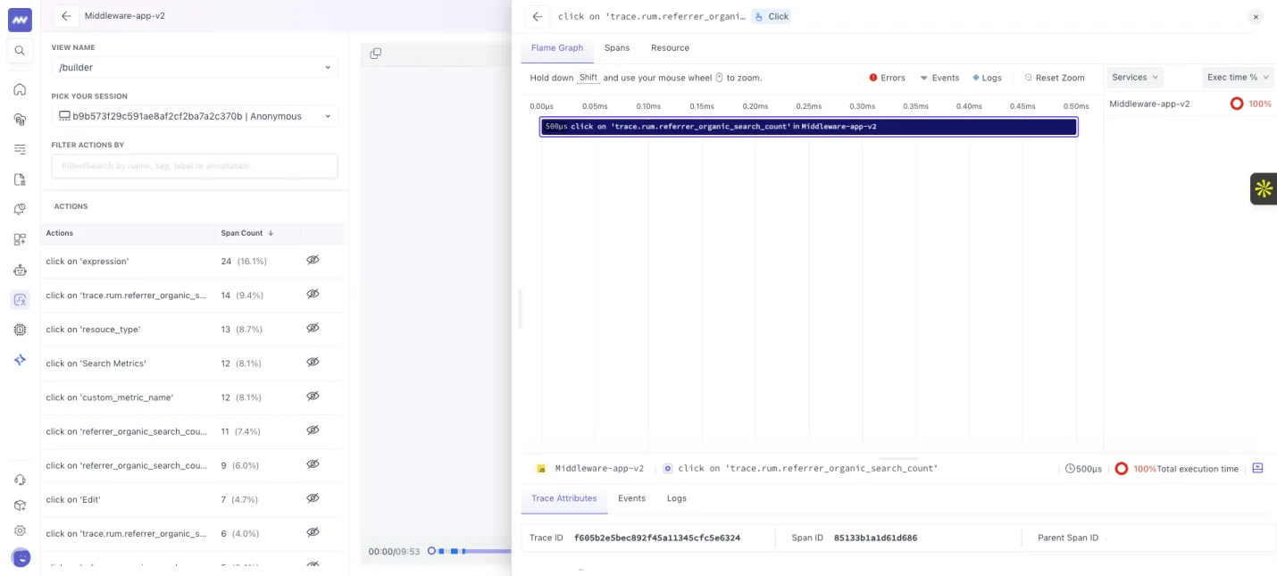Screen dimensions: 1277x576
Task: Toggle visibility for click on 'expression' action
Action: (x=313, y=260)
